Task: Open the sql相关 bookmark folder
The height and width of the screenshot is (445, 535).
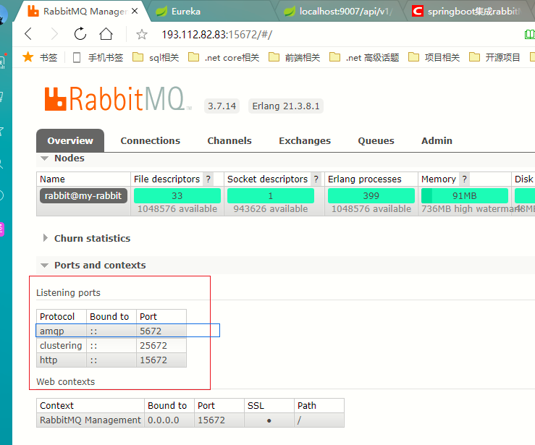Action: (156, 57)
